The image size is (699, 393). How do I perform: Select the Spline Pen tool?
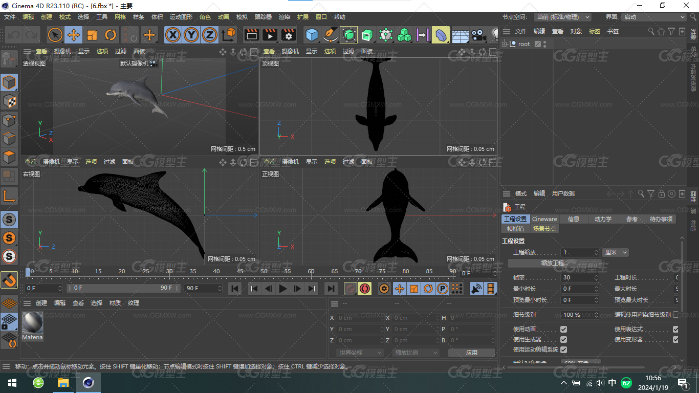point(331,35)
